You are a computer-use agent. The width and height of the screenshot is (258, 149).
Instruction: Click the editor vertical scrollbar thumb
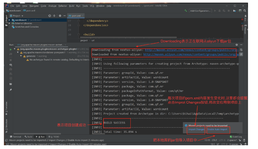pos(242,28)
